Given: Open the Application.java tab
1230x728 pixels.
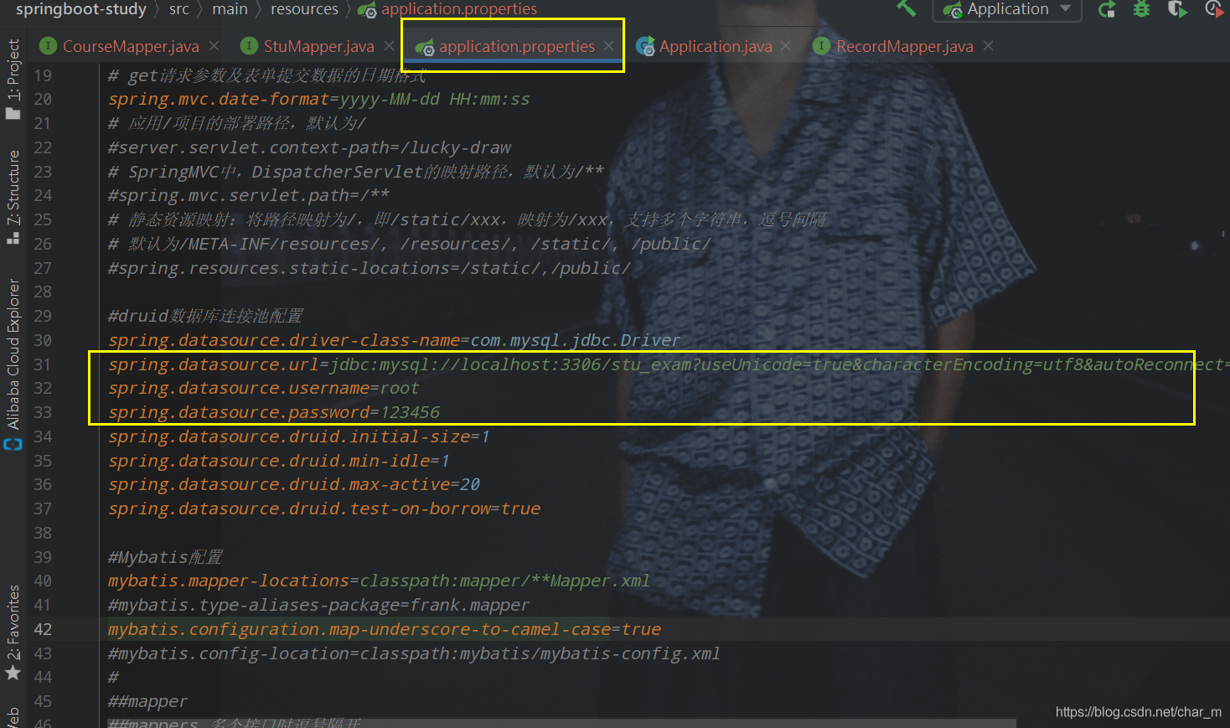Looking at the screenshot, I should pos(716,46).
